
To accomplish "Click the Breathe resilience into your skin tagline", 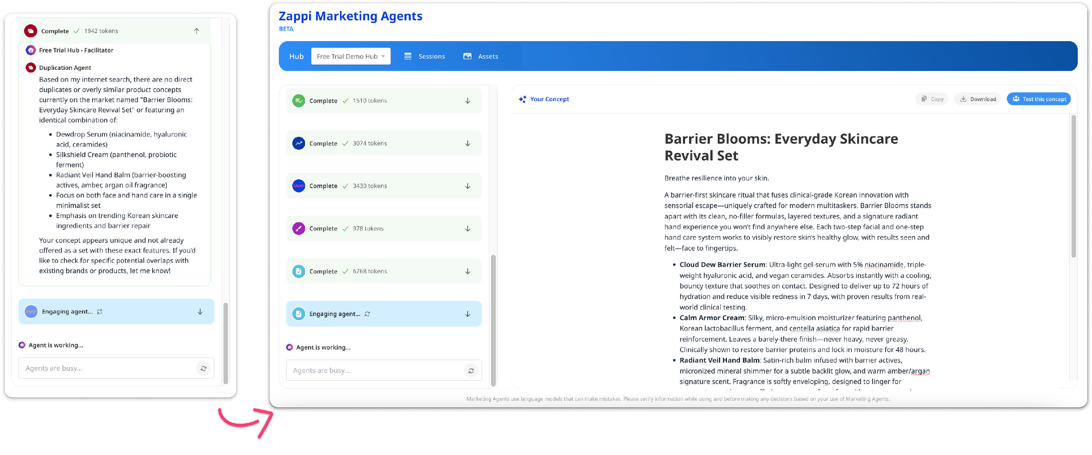I will 716,178.
